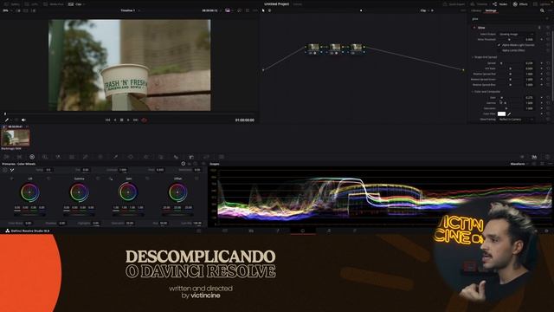Toggle Alpha Limits Effect checkbox

coord(499,50)
